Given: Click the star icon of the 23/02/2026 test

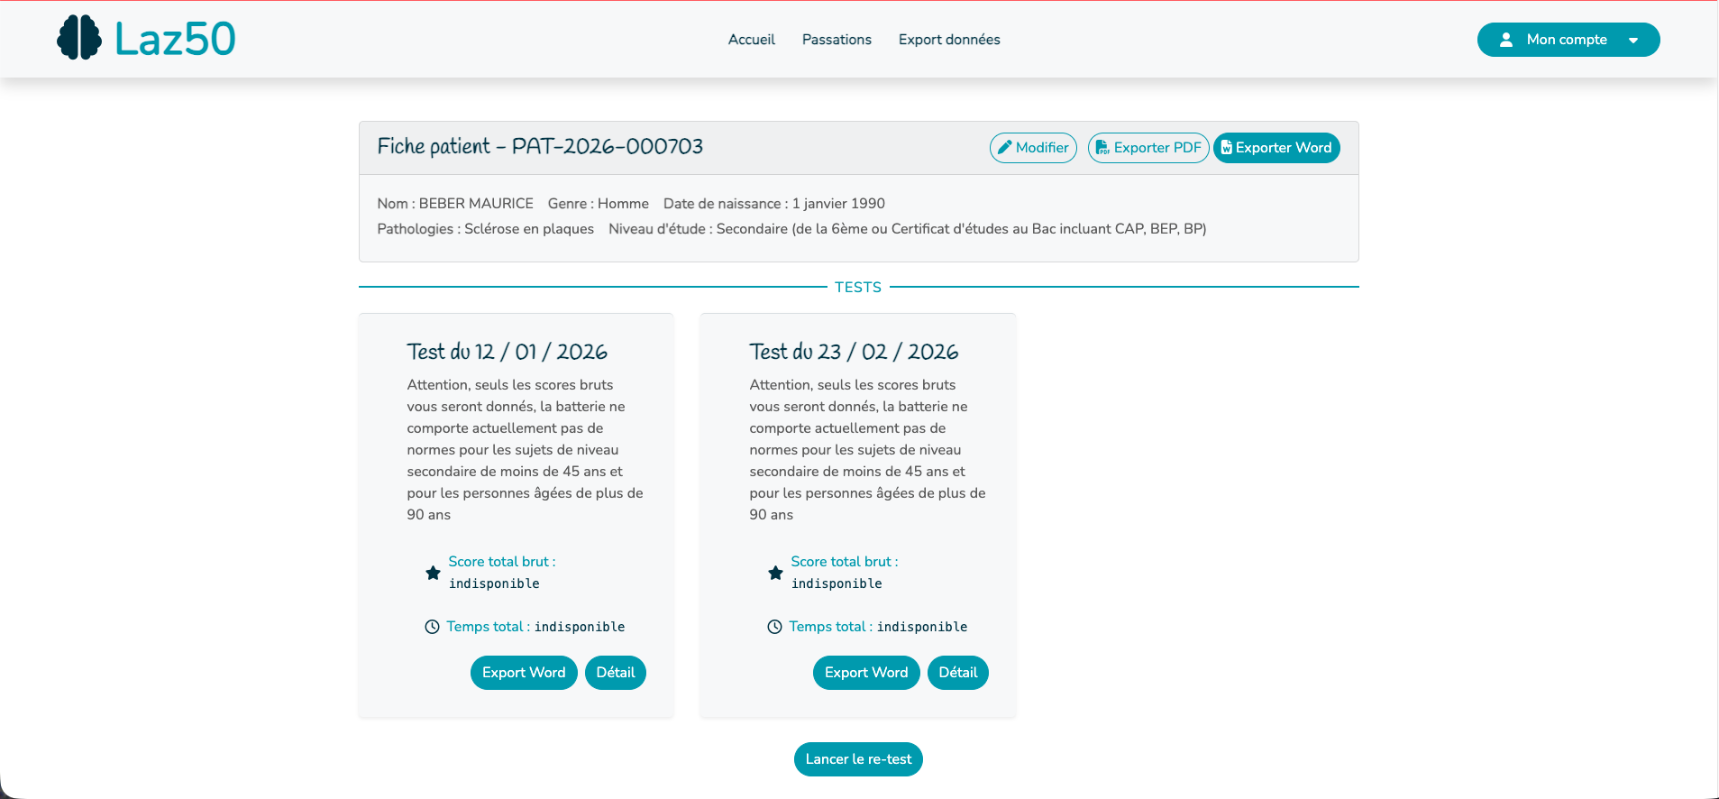Looking at the screenshot, I should (775, 573).
